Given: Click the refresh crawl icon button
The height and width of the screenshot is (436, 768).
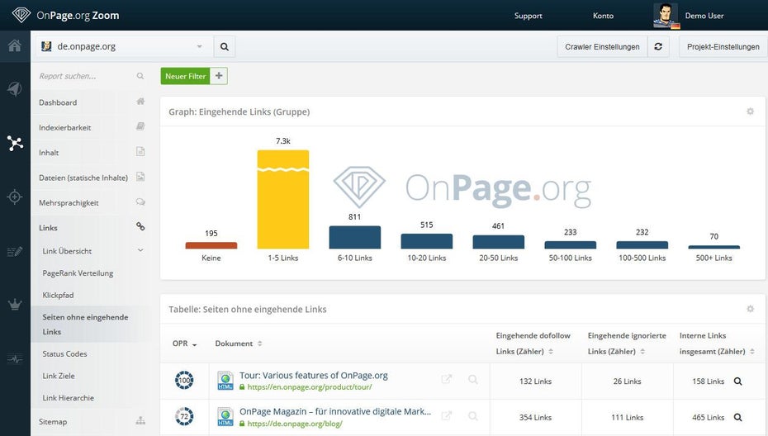Looking at the screenshot, I should tap(658, 46).
